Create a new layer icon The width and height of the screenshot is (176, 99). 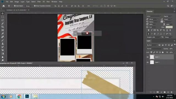168,92
